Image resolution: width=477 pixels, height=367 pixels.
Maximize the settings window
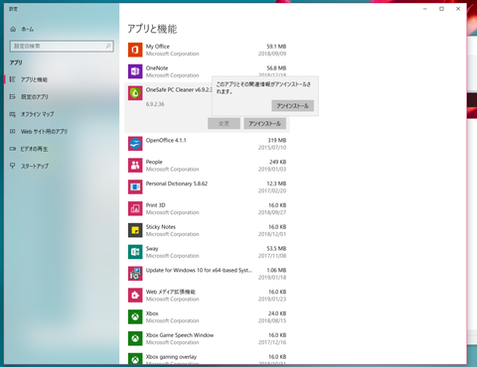click(441, 9)
